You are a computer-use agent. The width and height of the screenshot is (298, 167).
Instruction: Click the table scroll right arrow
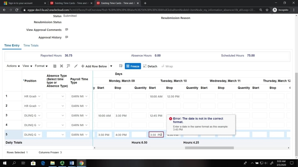click(x=288, y=148)
